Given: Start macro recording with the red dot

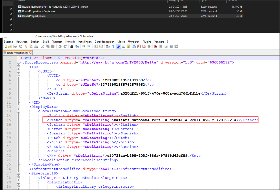Looking at the screenshot, I should [156, 47].
